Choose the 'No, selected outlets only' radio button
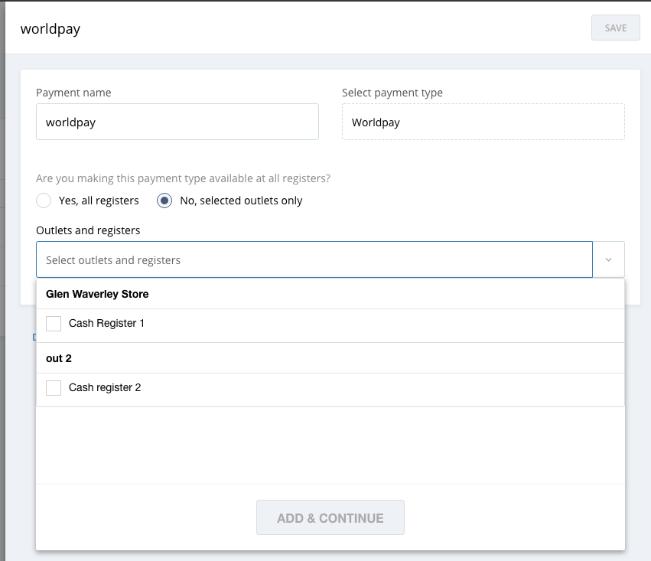The height and width of the screenshot is (561, 651). pos(164,201)
